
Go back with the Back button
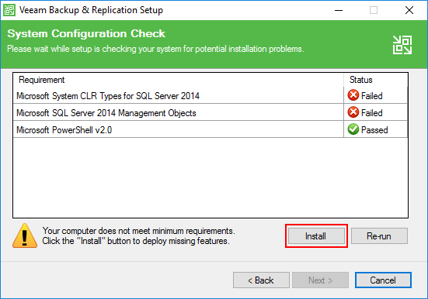click(x=261, y=280)
